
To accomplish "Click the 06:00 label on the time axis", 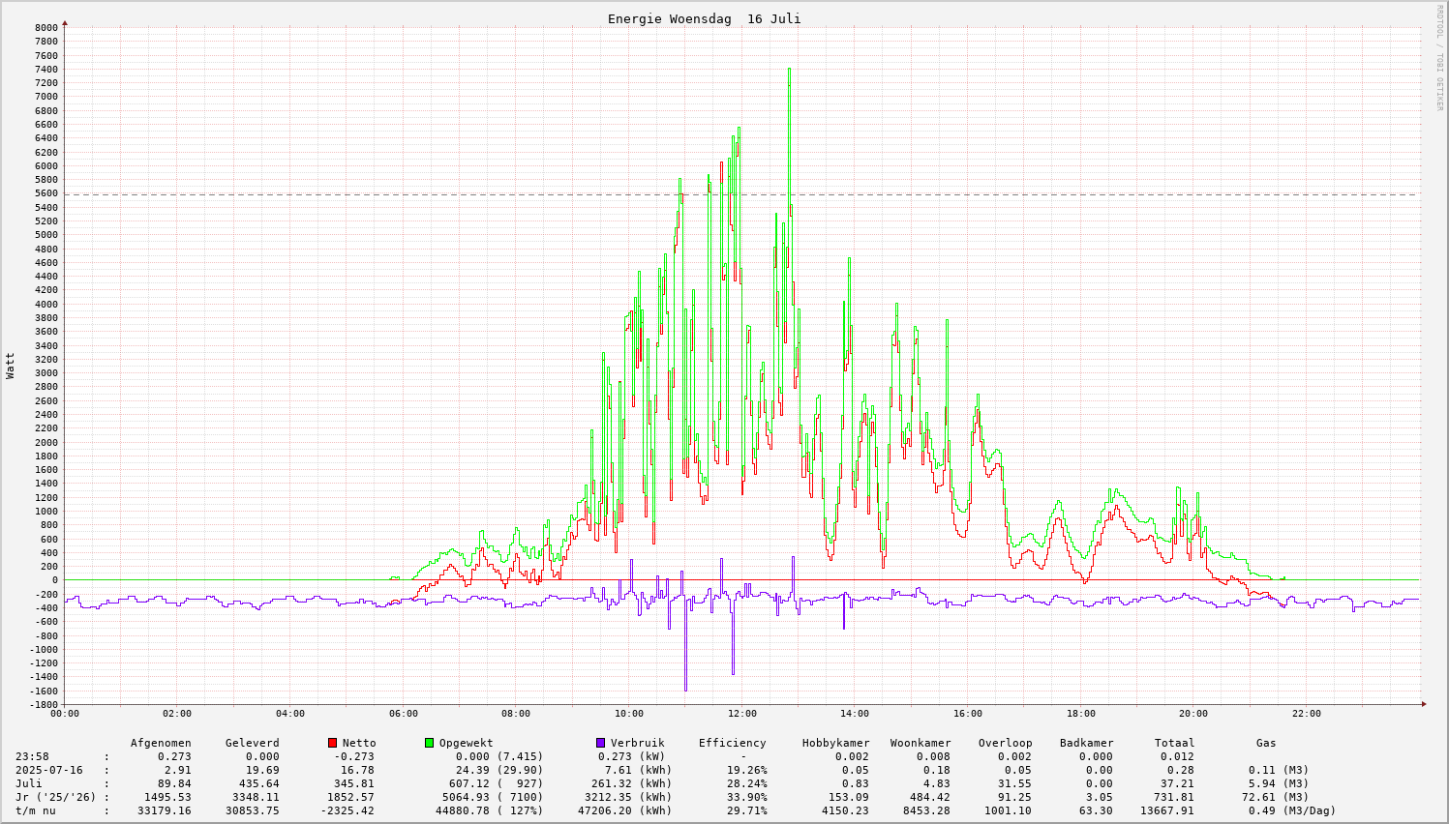I will click(403, 714).
